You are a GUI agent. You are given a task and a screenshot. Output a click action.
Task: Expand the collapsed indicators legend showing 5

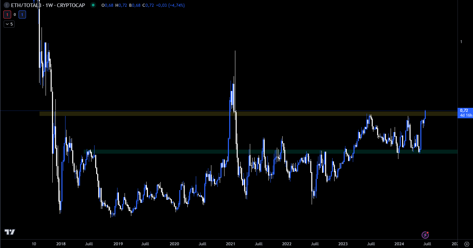[9, 24]
